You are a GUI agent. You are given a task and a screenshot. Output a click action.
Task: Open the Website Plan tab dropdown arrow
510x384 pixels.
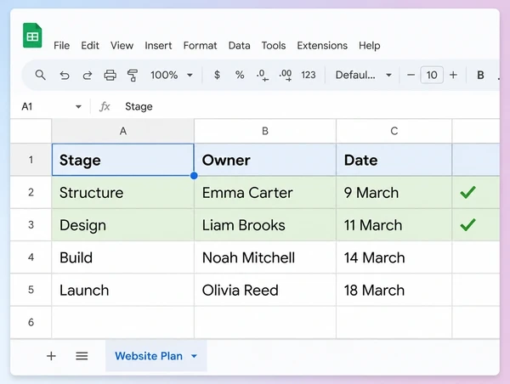click(194, 356)
